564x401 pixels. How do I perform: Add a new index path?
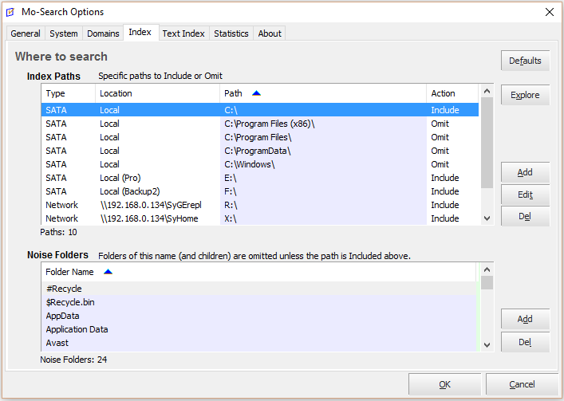525,172
